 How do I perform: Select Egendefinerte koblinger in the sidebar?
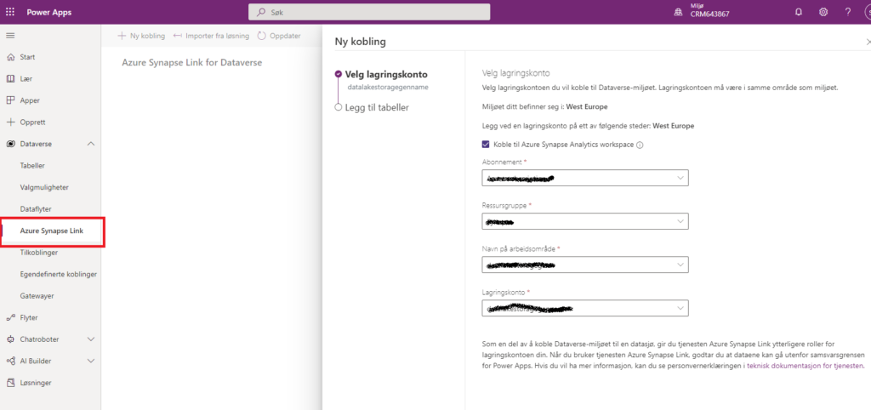(x=59, y=275)
